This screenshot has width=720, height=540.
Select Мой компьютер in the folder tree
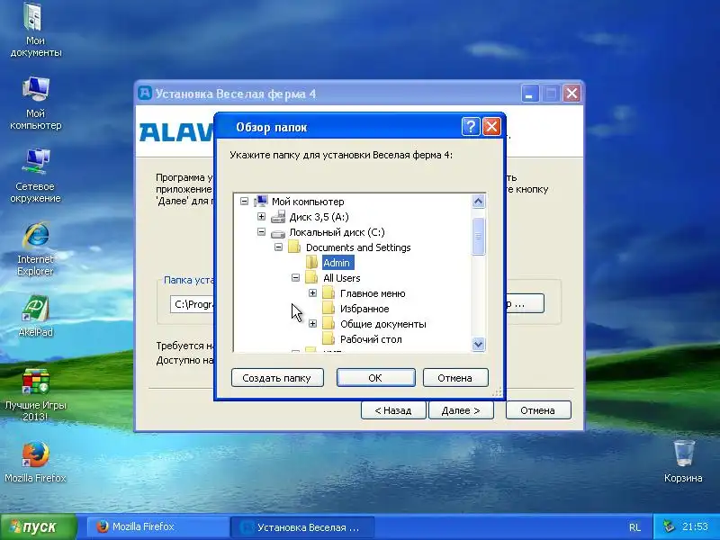tap(308, 202)
